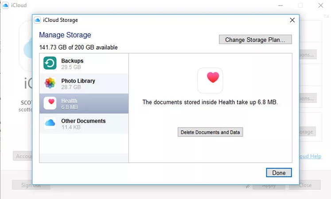This screenshot has height=199, width=331.
Task: Click the large Health heart icon in details pane
Action: tap(210, 80)
